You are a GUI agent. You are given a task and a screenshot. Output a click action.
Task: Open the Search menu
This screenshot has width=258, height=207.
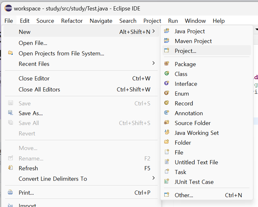click(x=128, y=21)
